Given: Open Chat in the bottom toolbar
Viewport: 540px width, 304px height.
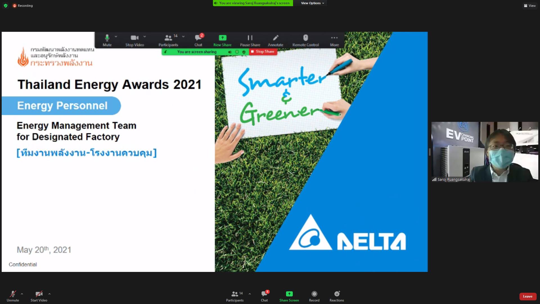Looking at the screenshot, I should 264,296.
